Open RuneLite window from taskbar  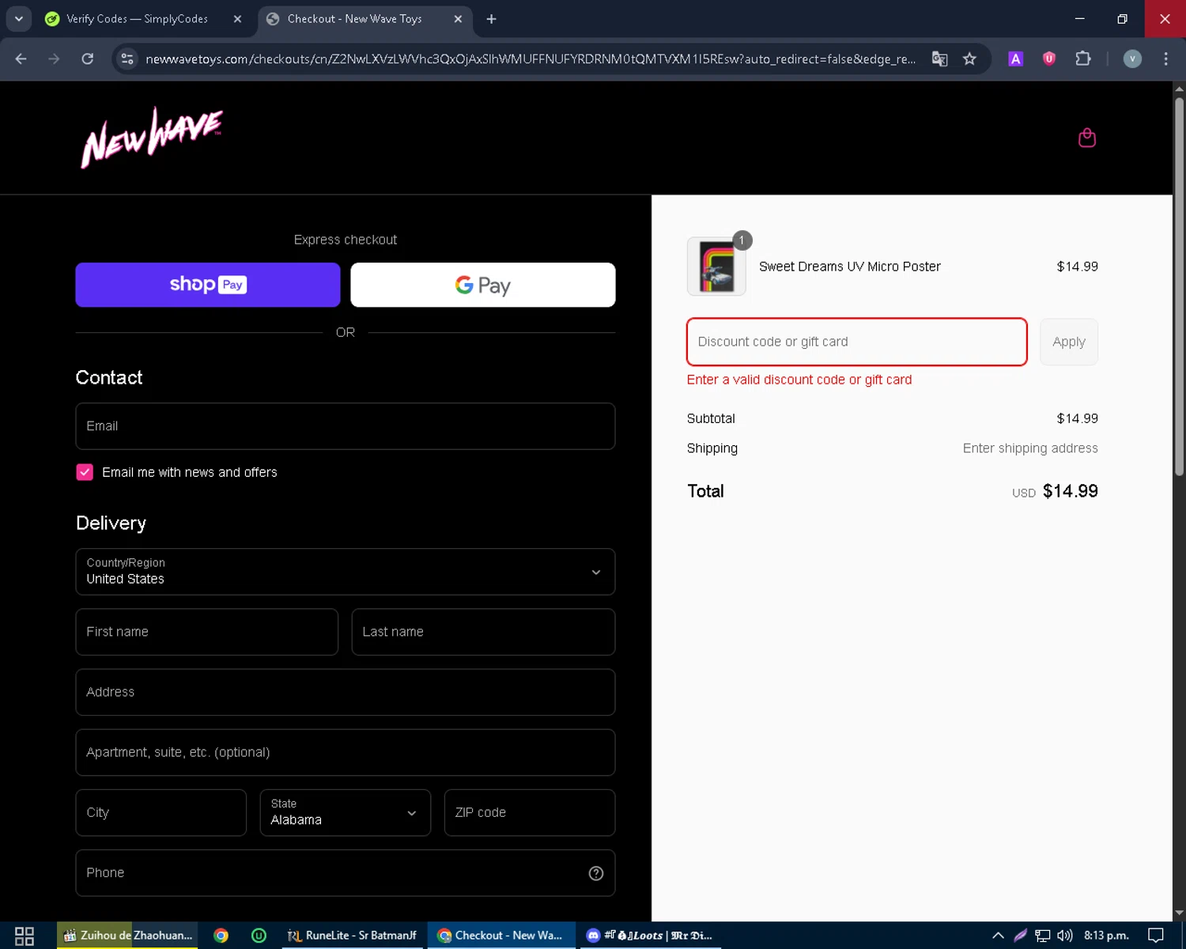(x=353, y=936)
